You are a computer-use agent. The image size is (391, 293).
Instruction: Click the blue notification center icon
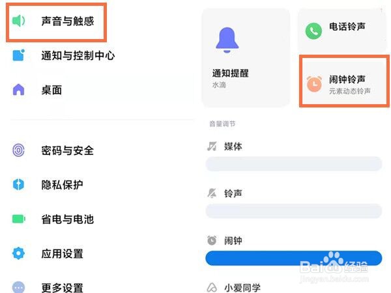(x=18, y=55)
